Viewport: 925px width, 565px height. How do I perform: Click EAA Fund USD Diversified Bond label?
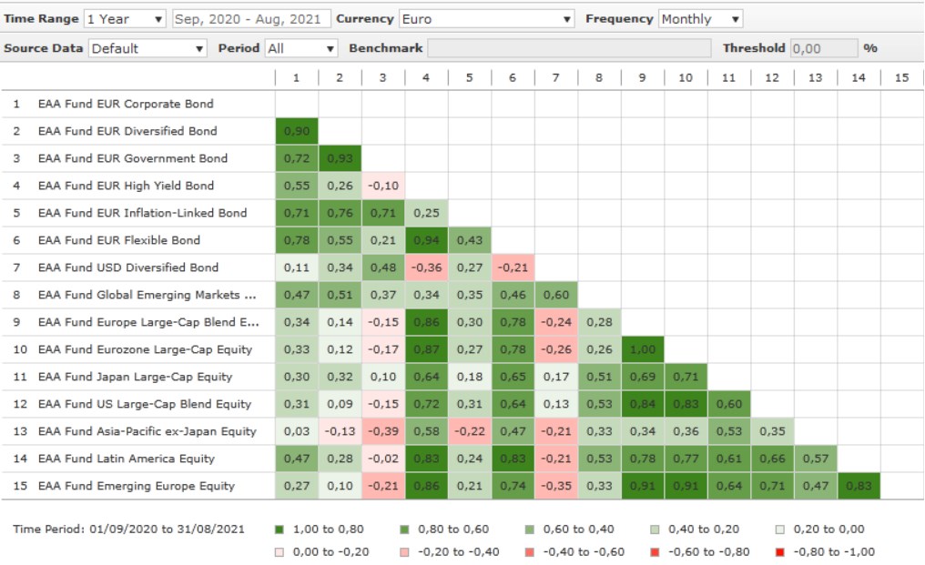[x=127, y=267]
